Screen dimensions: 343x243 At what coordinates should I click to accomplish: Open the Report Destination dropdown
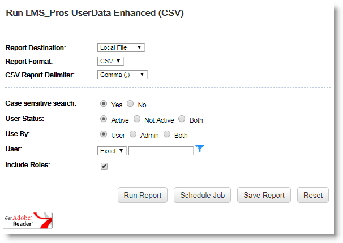121,47
